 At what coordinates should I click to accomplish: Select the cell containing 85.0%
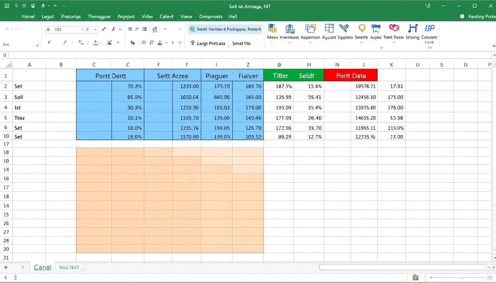click(x=128, y=97)
